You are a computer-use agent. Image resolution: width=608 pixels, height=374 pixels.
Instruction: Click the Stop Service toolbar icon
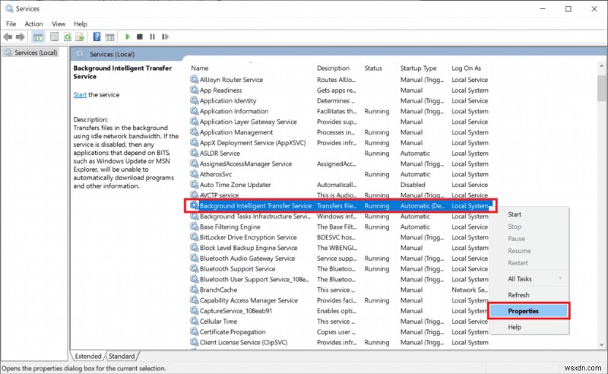coord(140,36)
